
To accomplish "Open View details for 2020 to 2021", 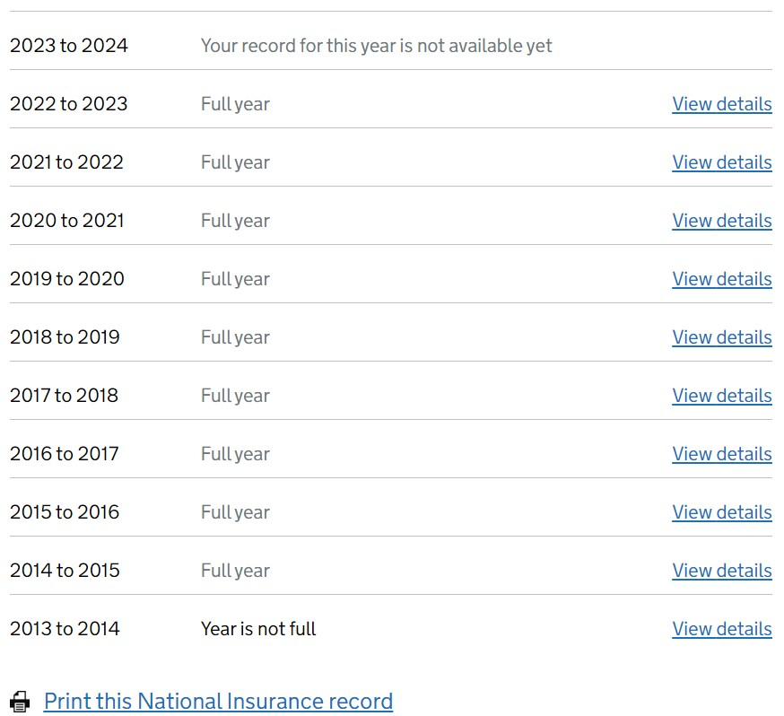I will click(721, 221).
